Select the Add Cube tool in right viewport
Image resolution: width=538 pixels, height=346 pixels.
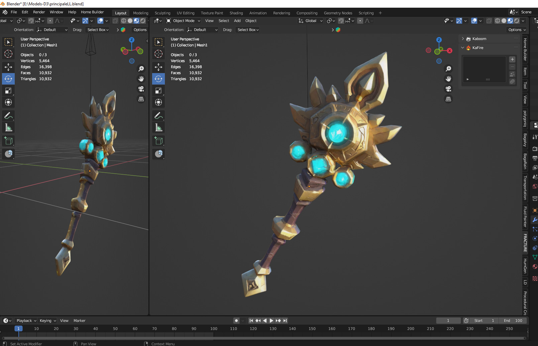[x=158, y=141]
